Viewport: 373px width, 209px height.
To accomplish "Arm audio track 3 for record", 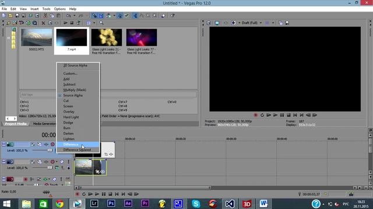I will 26,179.
